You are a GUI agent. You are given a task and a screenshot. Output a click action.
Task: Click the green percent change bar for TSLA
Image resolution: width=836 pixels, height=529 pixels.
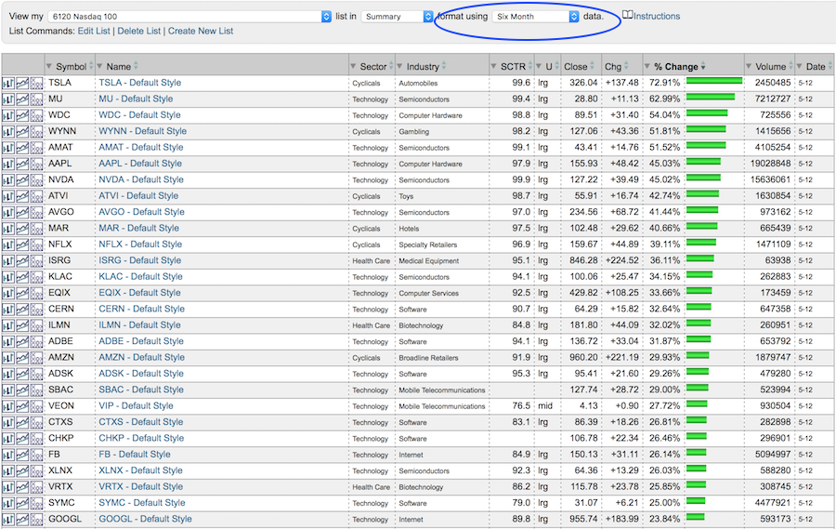[x=713, y=83]
